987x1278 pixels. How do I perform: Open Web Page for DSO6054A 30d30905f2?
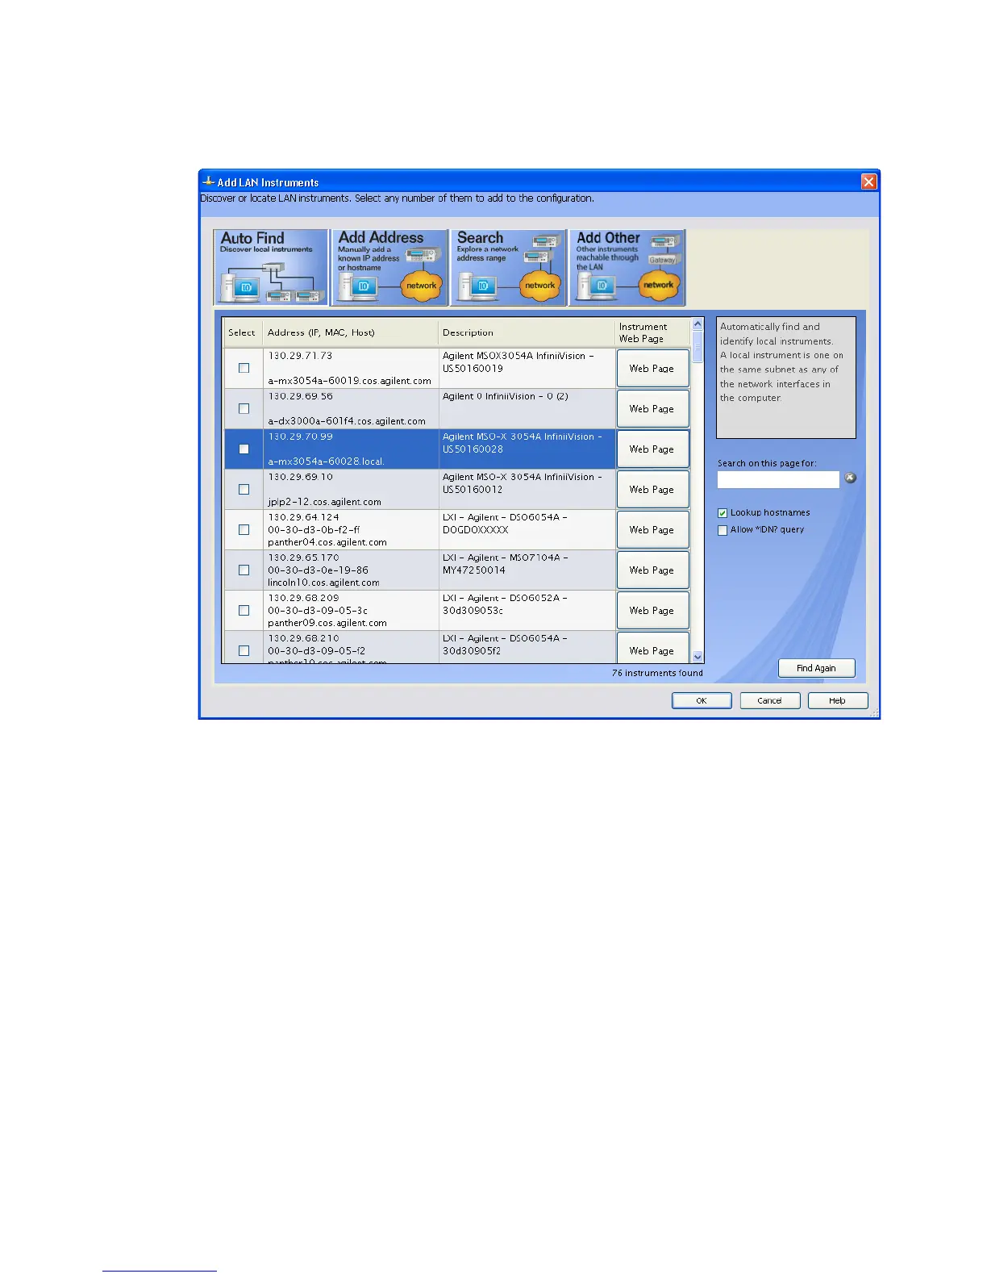click(x=652, y=647)
